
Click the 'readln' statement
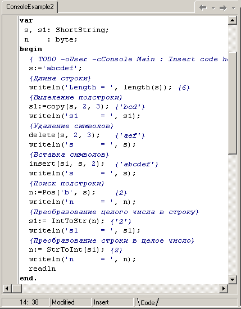(42, 269)
